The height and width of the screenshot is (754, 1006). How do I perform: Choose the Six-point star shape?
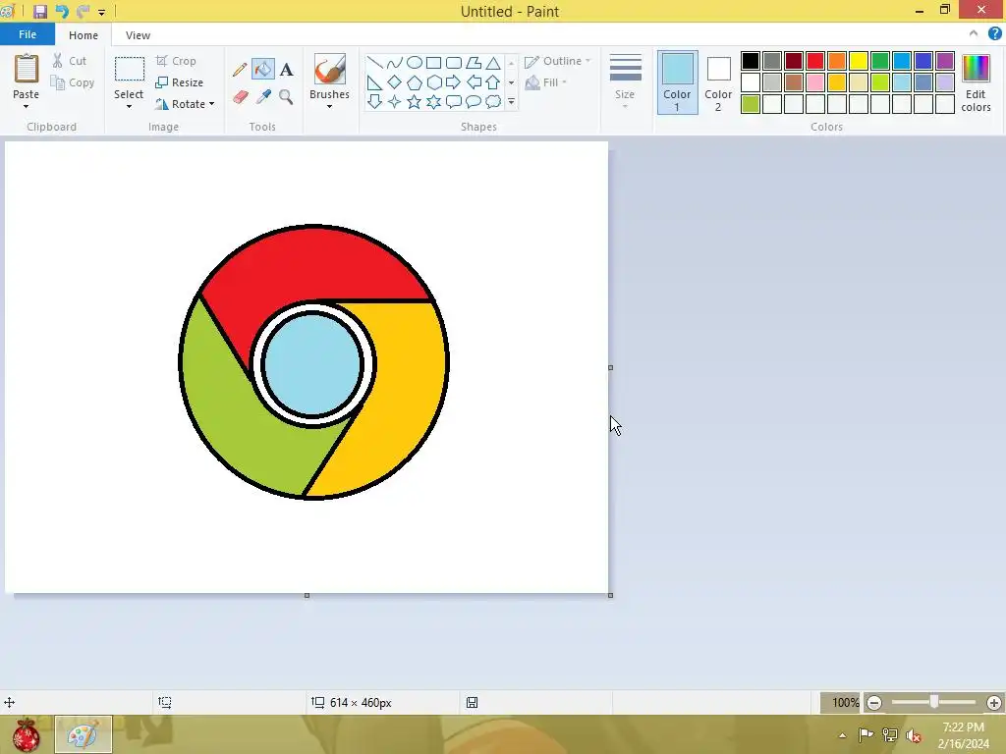coord(433,101)
